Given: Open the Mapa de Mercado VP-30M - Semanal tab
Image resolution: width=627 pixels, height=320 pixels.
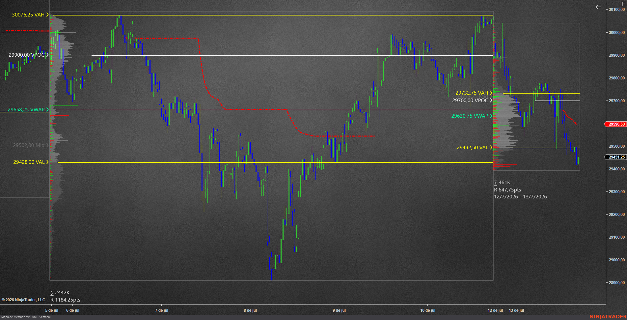Looking at the screenshot, I should 26,317.
